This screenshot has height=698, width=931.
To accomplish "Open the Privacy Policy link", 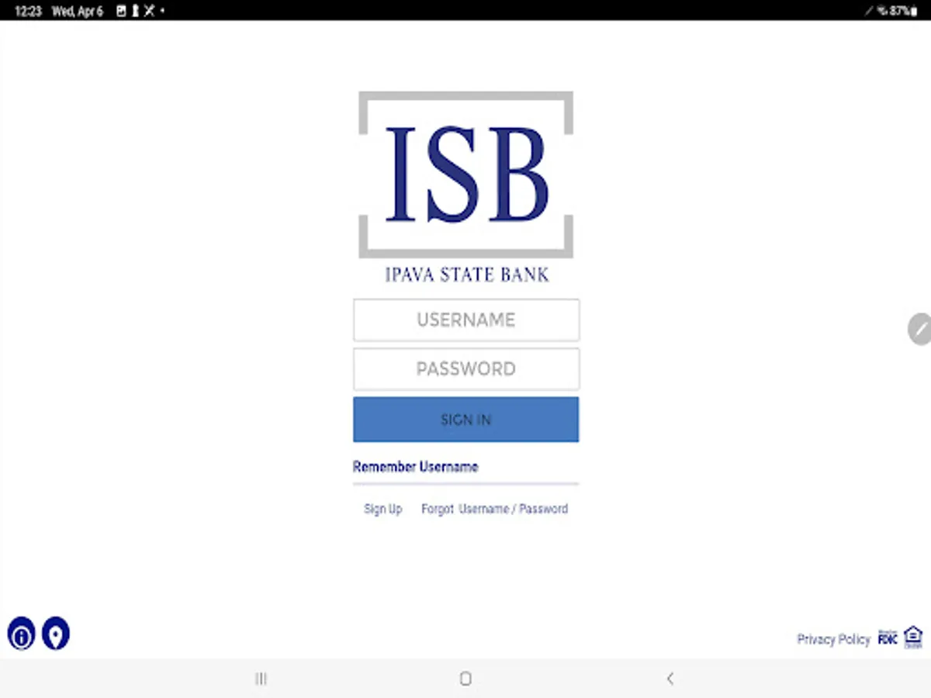I will (x=834, y=639).
